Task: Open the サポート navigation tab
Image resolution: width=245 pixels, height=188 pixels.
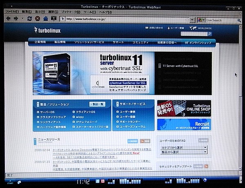Action: click(118, 42)
